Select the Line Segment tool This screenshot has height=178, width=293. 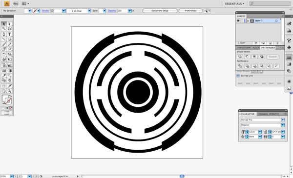pos(4,39)
